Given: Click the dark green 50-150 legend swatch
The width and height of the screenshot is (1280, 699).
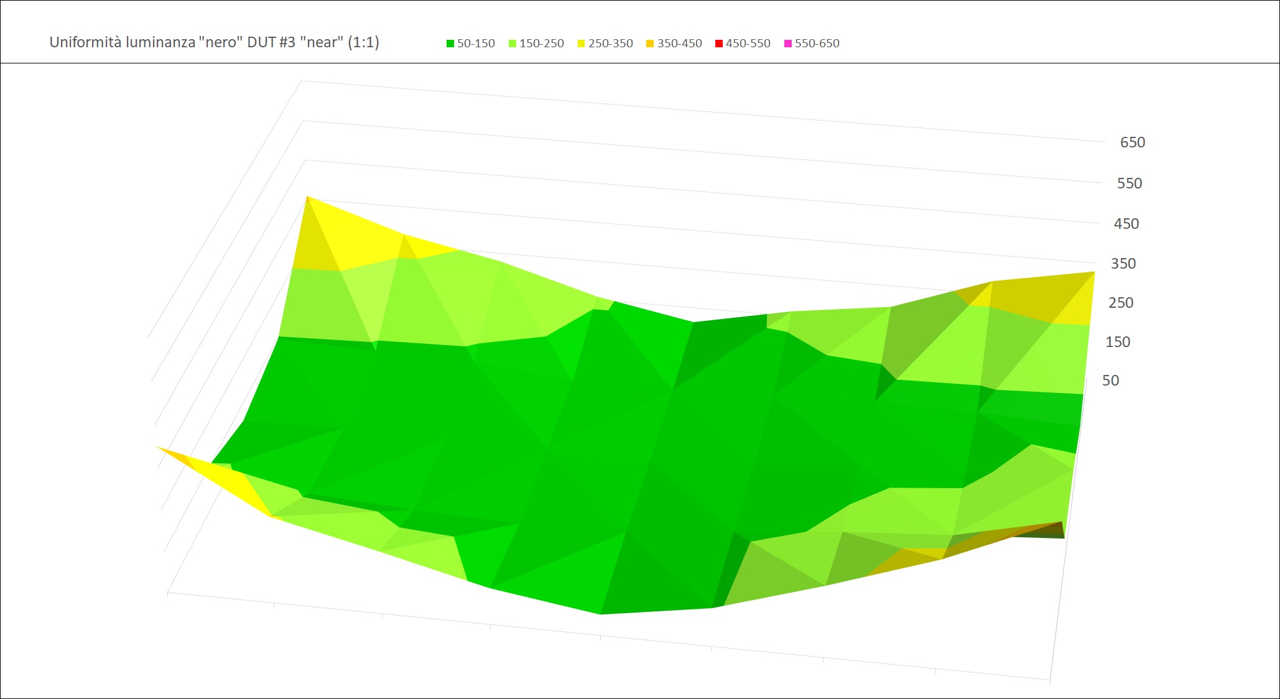Looking at the screenshot, I should point(450,44).
